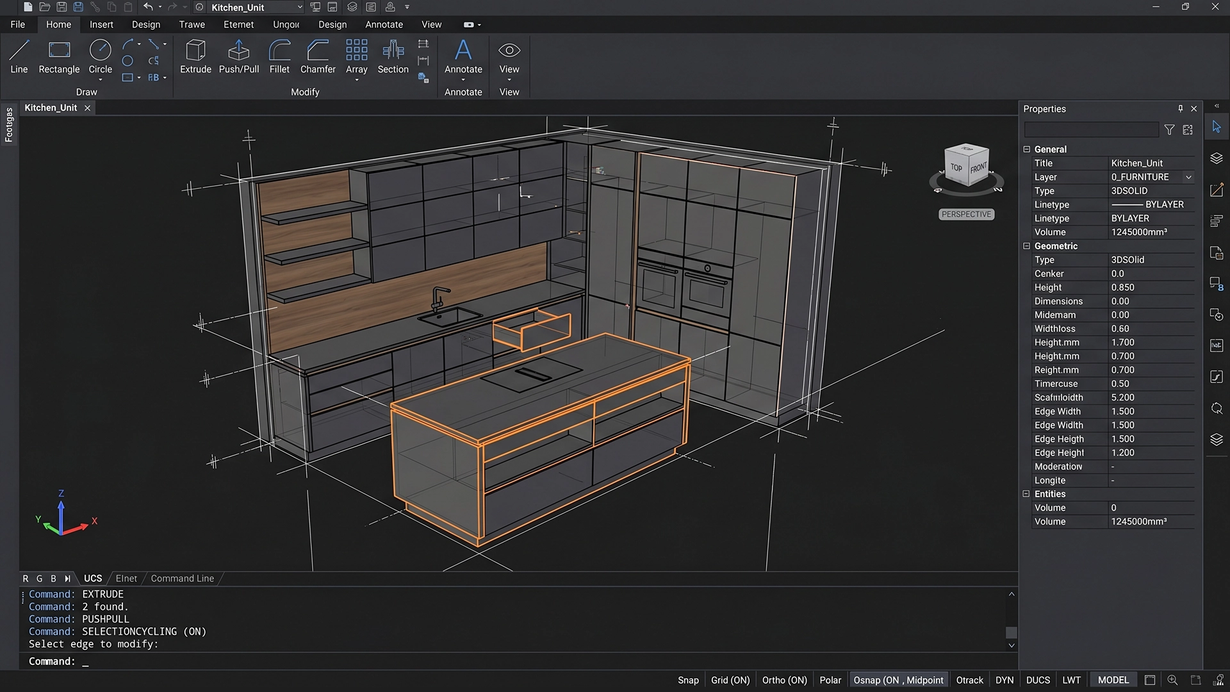Click the Properties panel filter field
Screen dimensions: 1230x692
point(1092,129)
